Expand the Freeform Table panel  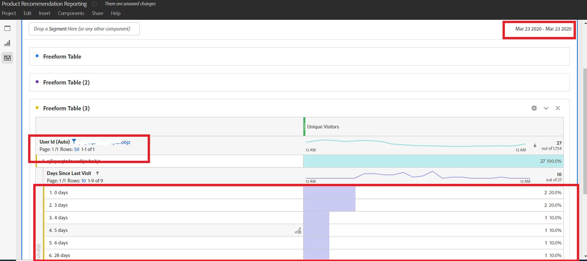pyautogui.click(x=299, y=56)
